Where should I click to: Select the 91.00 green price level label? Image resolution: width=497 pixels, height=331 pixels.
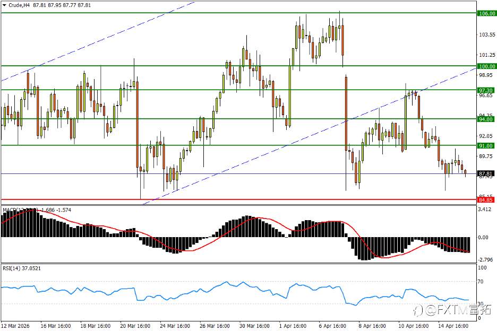(x=486, y=146)
